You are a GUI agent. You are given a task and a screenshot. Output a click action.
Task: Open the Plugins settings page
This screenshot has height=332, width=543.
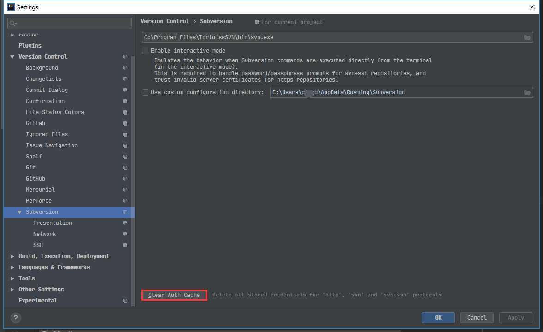point(30,46)
